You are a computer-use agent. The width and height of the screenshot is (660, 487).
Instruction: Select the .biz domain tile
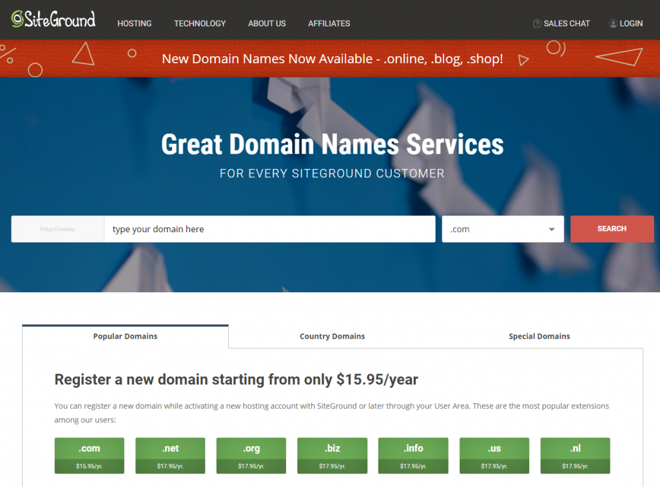point(332,455)
